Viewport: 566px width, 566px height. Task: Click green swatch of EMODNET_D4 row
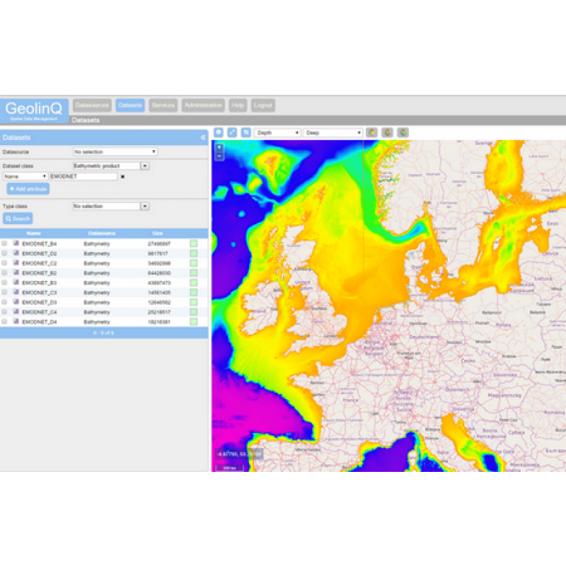tap(194, 322)
